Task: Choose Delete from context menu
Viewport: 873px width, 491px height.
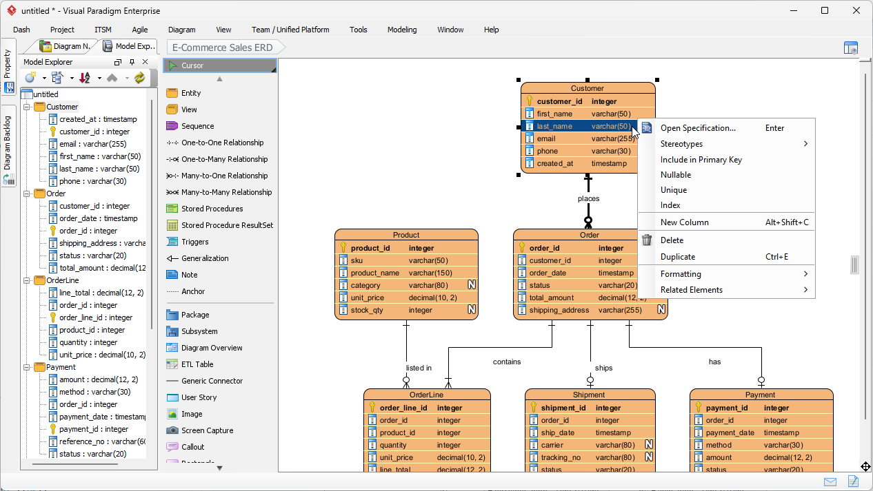Action: (726, 240)
